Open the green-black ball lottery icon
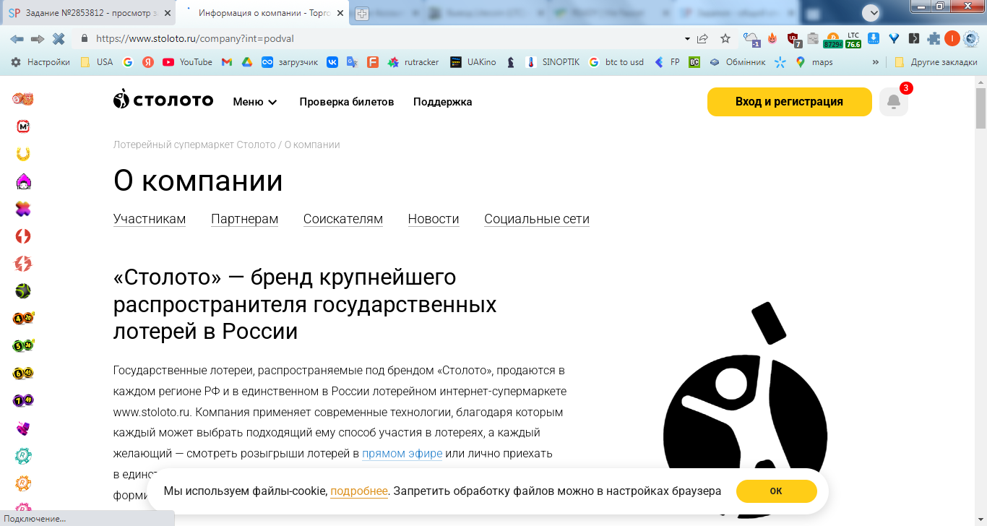Screen dimensions: 987x526 23,291
